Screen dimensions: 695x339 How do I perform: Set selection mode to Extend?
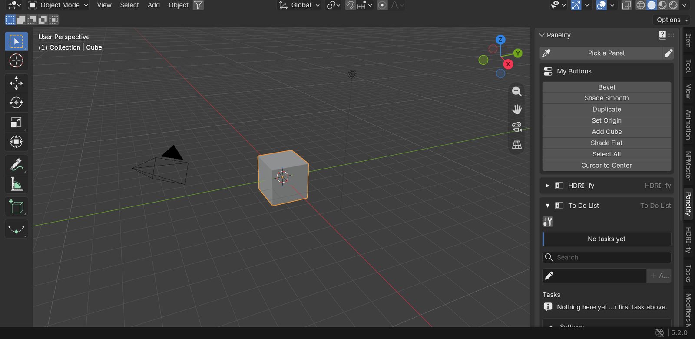(x=21, y=20)
